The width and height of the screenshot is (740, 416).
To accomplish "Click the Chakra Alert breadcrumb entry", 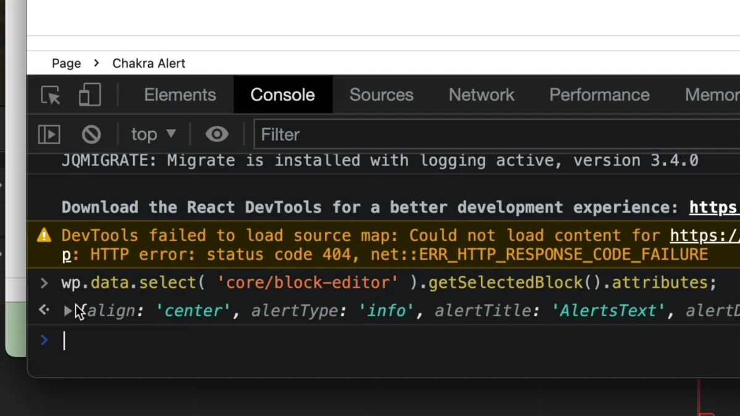I will 148,63.
